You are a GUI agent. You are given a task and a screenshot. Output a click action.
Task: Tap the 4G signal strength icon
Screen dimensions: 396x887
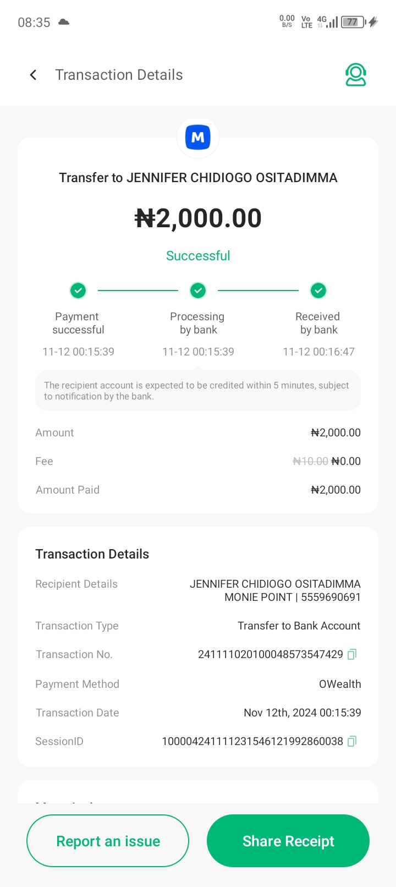click(328, 22)
